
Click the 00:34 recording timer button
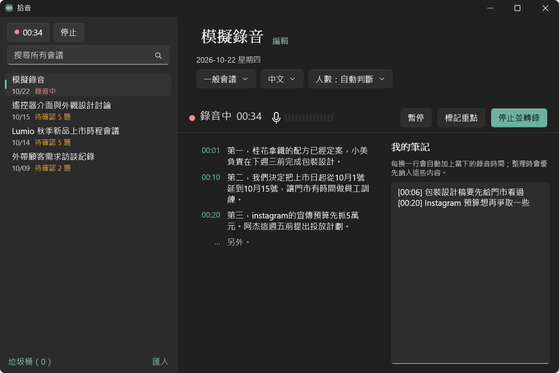point(28,32)
